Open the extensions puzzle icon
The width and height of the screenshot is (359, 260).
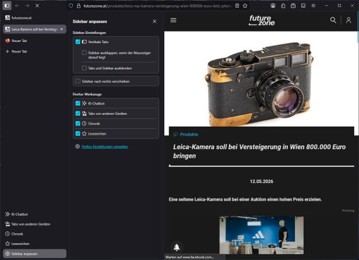click(283, 6)
